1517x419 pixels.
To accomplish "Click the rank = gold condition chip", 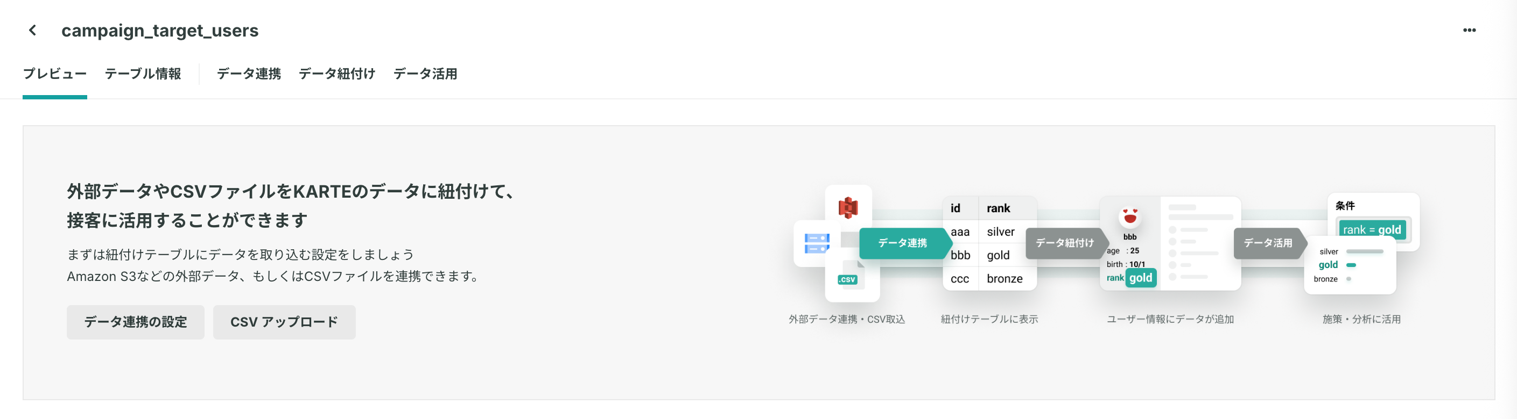I will (1372, 230).
